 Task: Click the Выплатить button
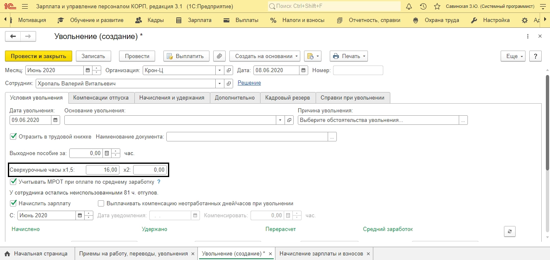(186, 56)
